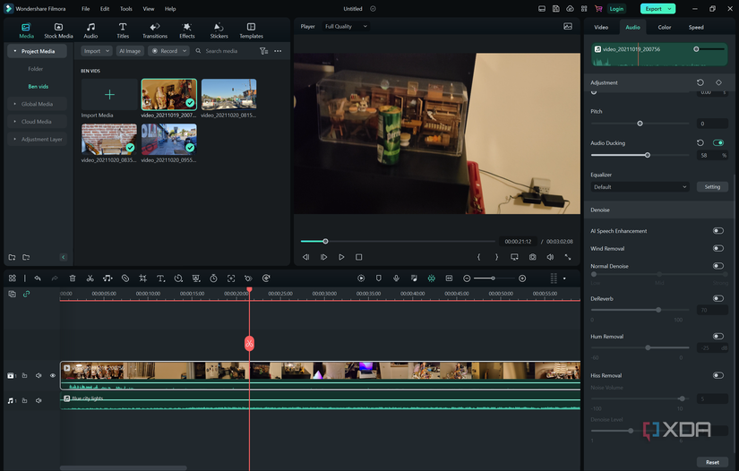Mute the music track speaker icon
Image resolution: width=739 pixels, height=471 pixels.
point(39,400)
